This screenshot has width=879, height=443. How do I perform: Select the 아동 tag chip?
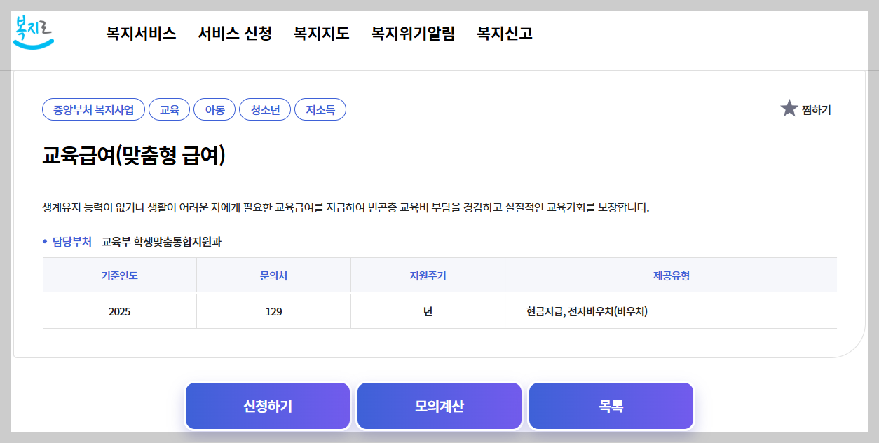tap(214, 109)
